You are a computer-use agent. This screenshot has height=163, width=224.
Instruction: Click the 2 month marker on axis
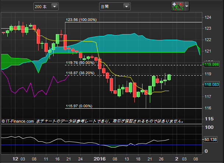(177, 159)
